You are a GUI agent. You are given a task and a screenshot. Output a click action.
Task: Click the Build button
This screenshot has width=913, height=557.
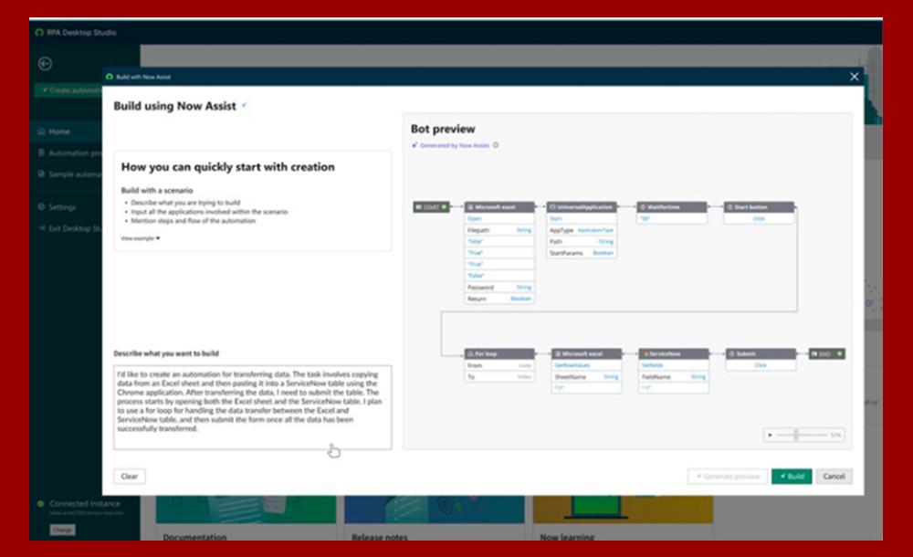click(x=791, y=476)
